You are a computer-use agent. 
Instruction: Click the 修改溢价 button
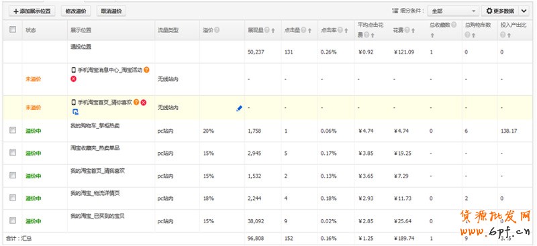click(x=76, y=11)
